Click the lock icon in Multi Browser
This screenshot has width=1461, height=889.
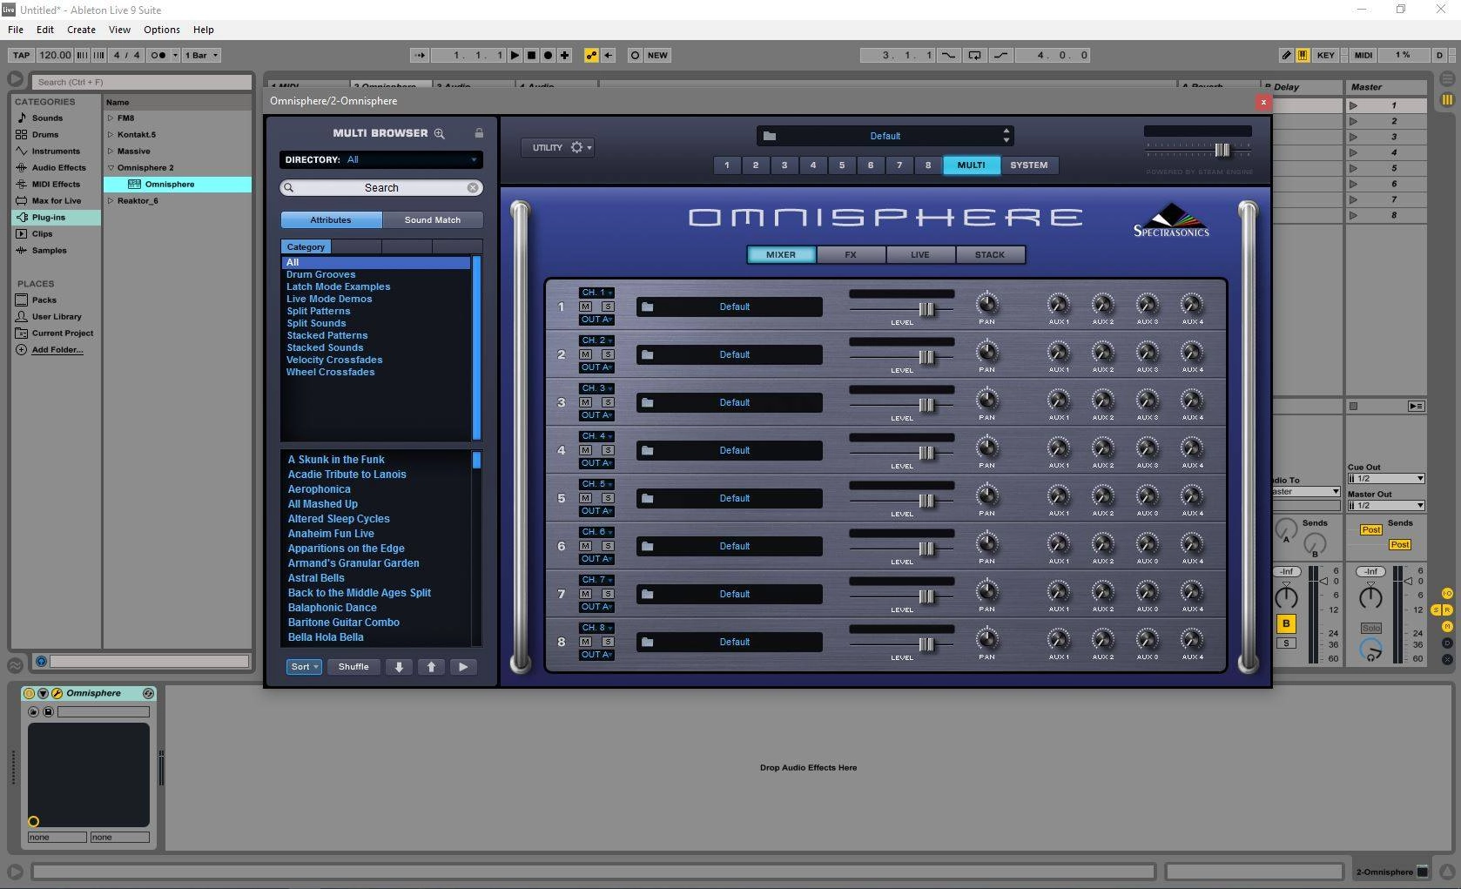point(479,133)
